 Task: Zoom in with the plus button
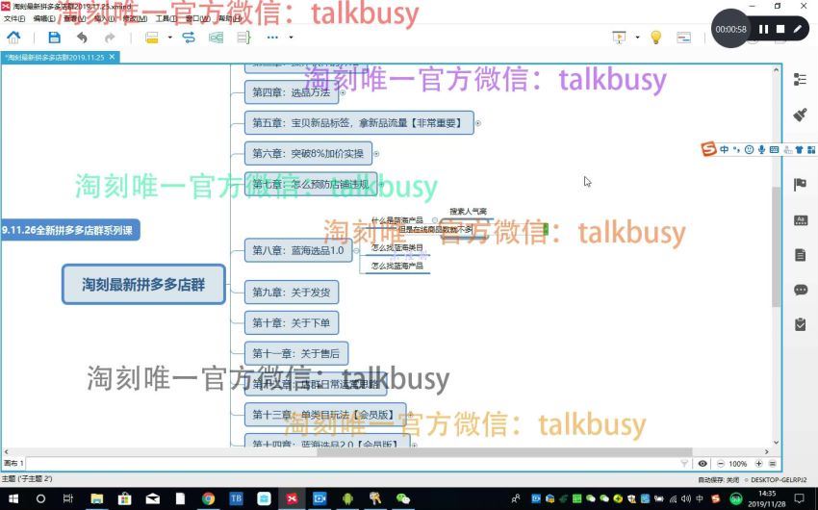tap(758, 464)
